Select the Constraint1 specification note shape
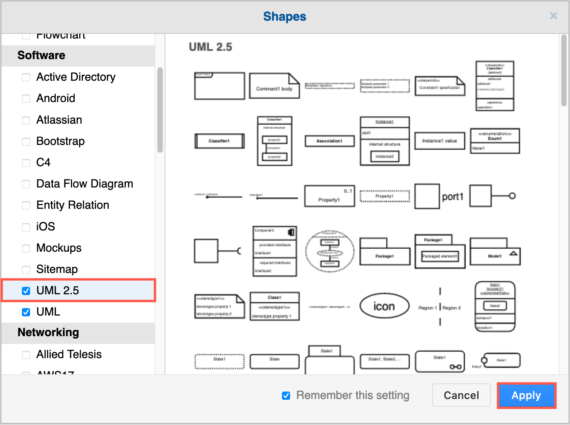Image resolution: width=570 pixels, height=425 pixels. (439, 86)
